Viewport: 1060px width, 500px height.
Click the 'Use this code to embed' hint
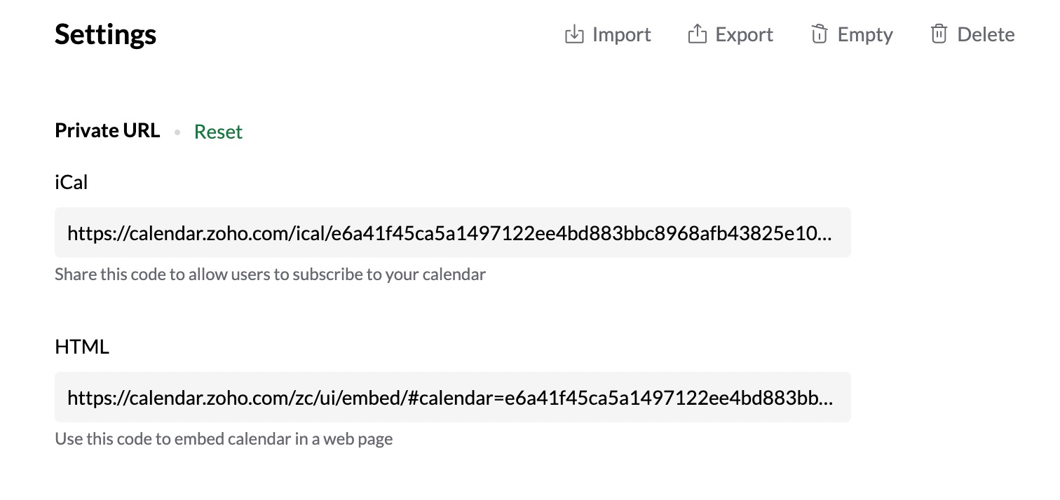point(224,439)
